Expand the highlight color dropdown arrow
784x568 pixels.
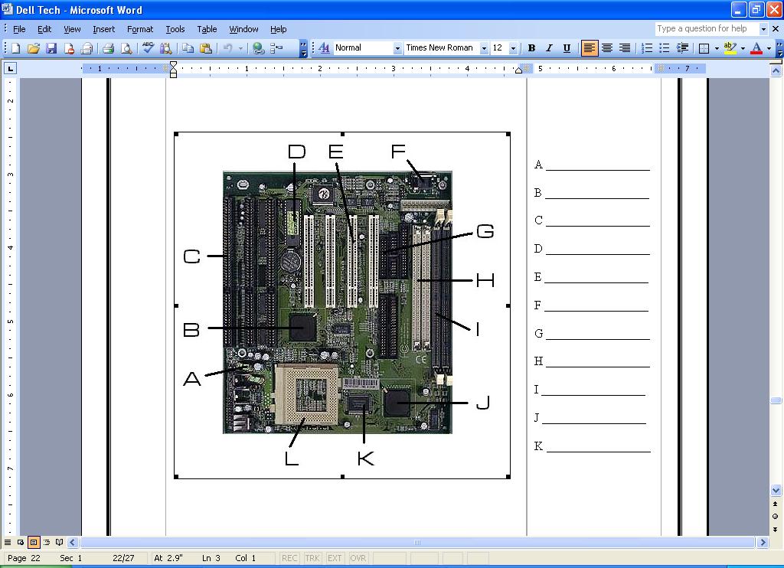point(743,48)
